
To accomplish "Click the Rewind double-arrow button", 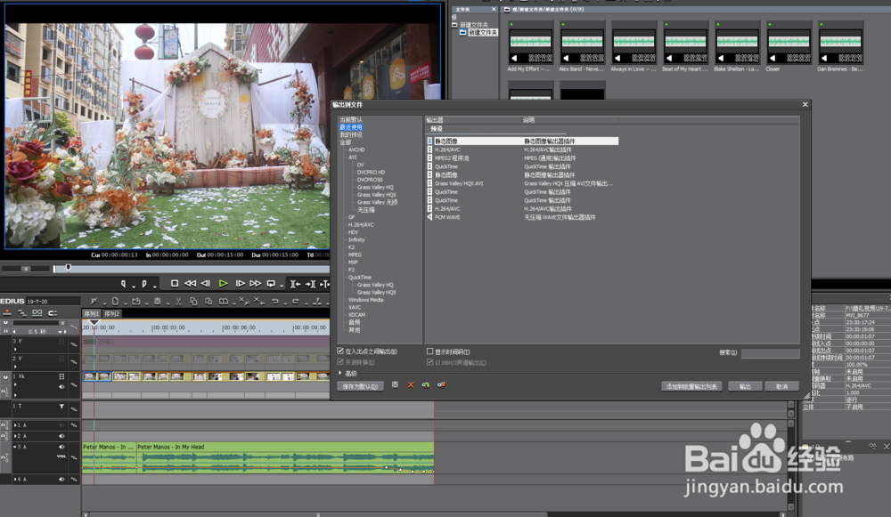I will point(190,283).
